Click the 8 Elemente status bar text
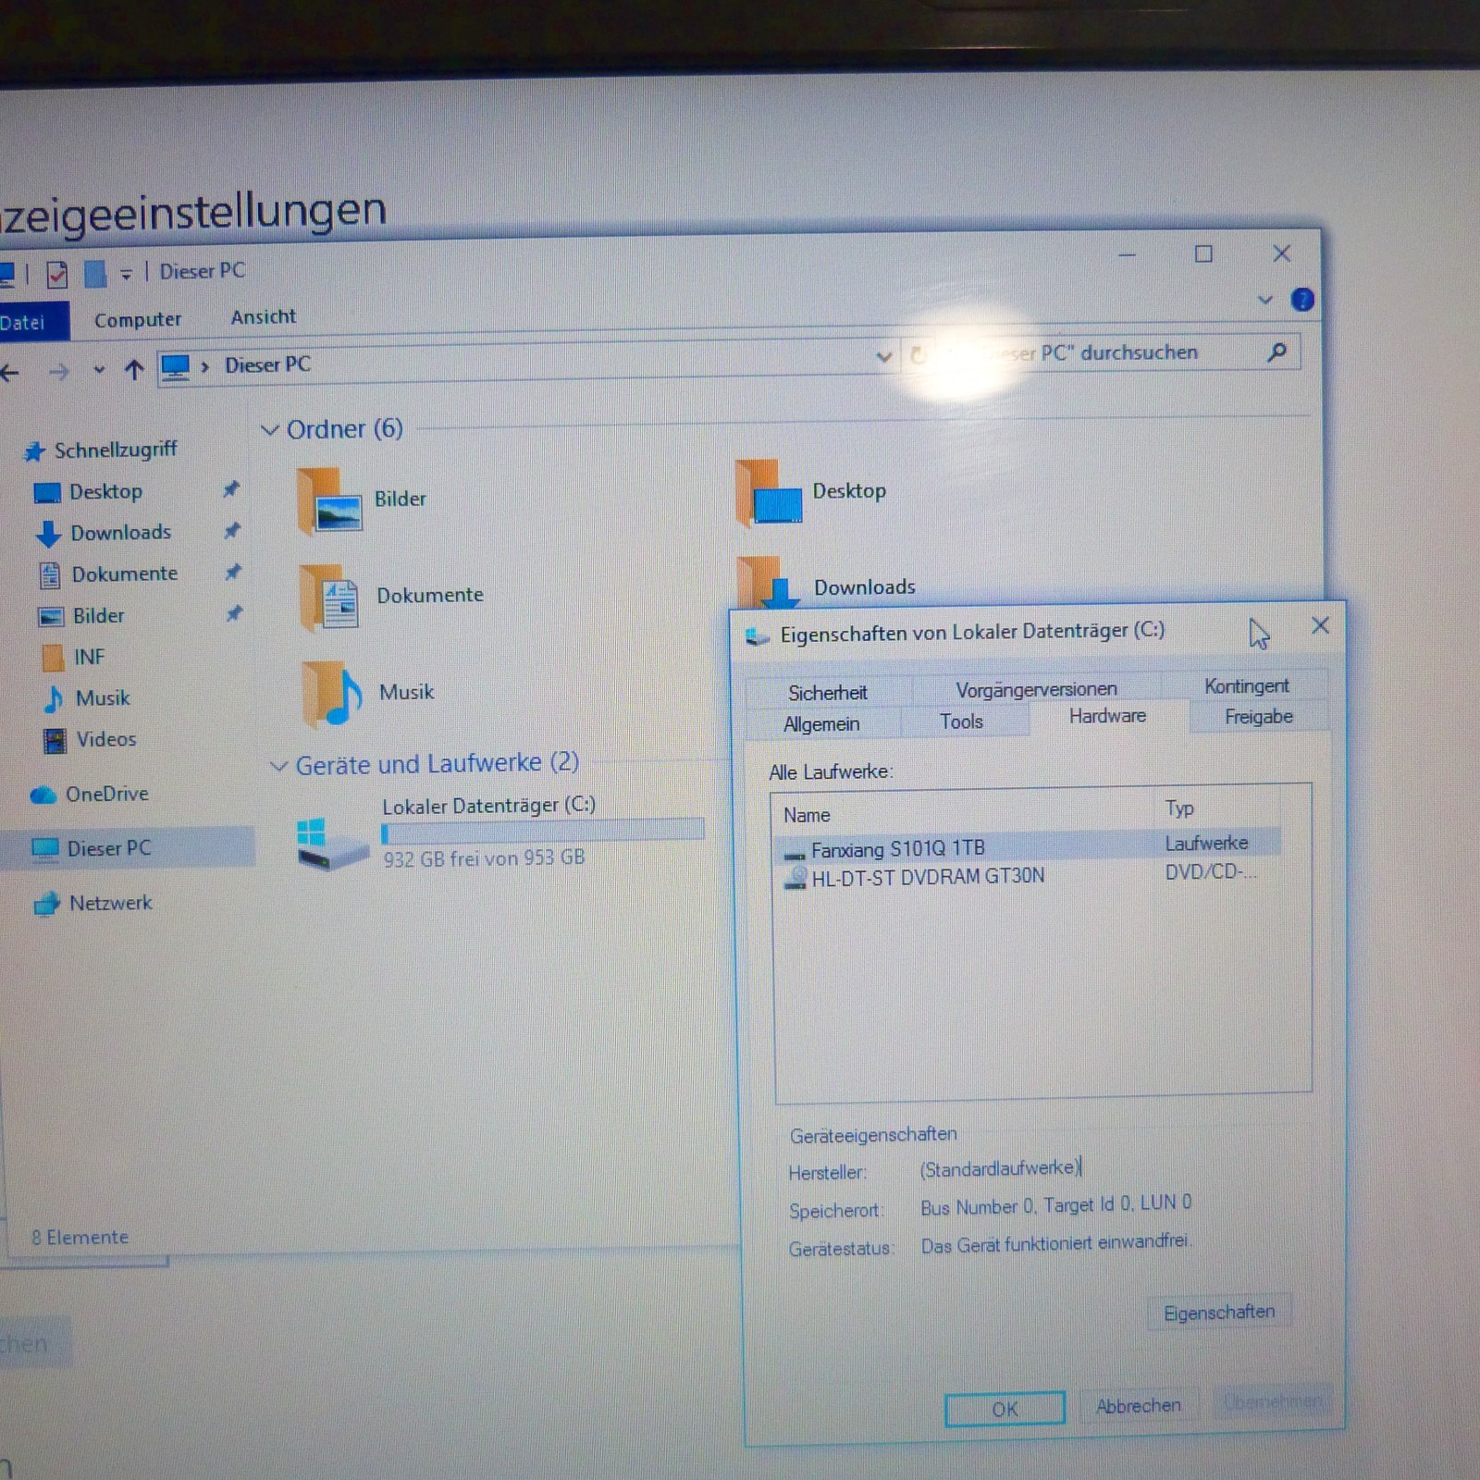This screenshot has width=1480, height=1480. pyautogui.click(x=80, y=1237)
